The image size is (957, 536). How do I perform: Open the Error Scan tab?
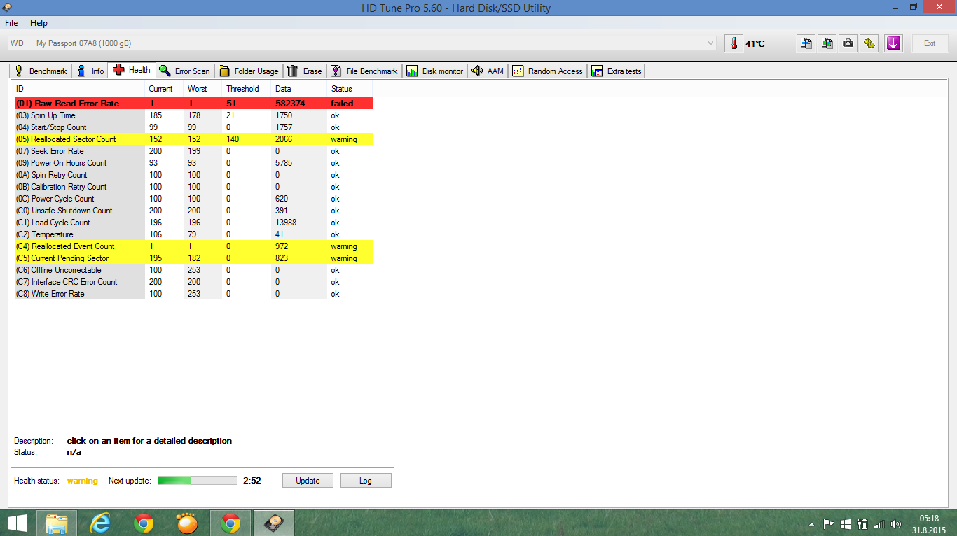coord(184,71)
